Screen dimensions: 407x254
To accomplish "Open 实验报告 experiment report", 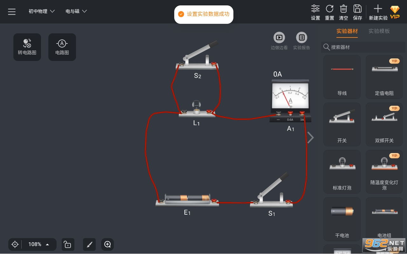I will click(x=301, y=41).
